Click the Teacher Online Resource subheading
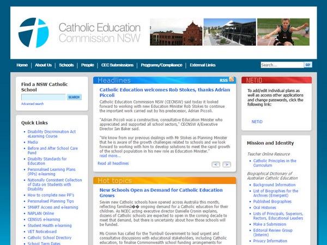This screenshot has width=327, height=245. point(268,154)
